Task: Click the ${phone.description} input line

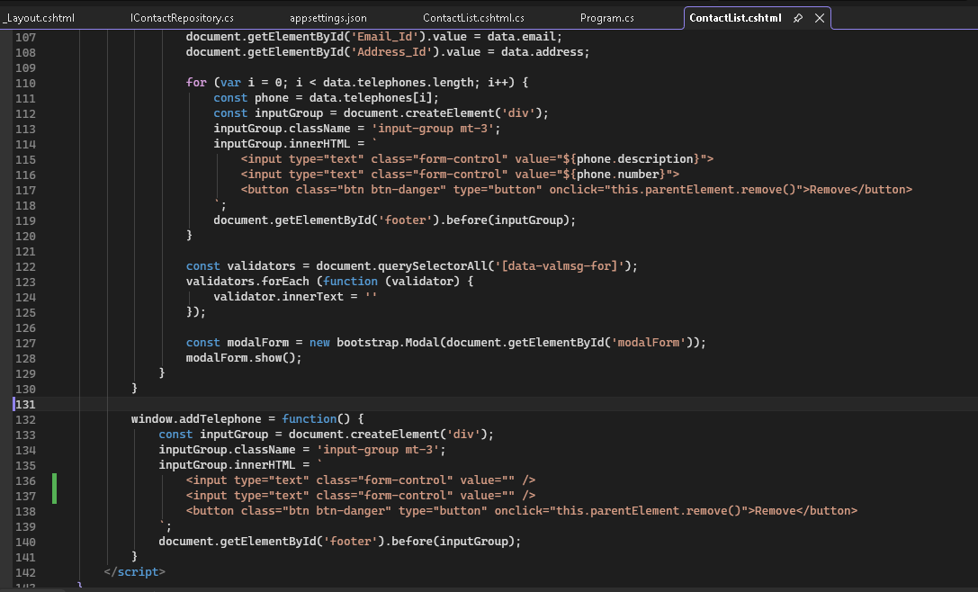Action: 477,159
